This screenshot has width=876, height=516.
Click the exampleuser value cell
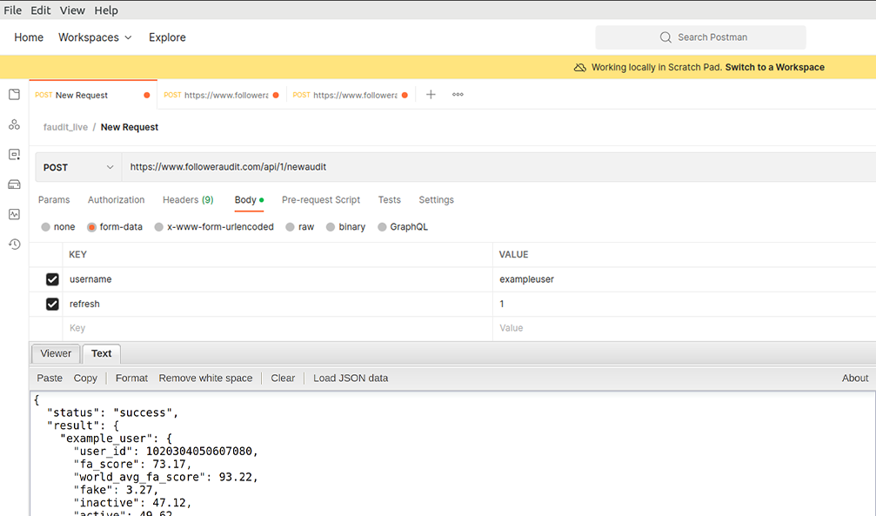[x=685, y=279]
